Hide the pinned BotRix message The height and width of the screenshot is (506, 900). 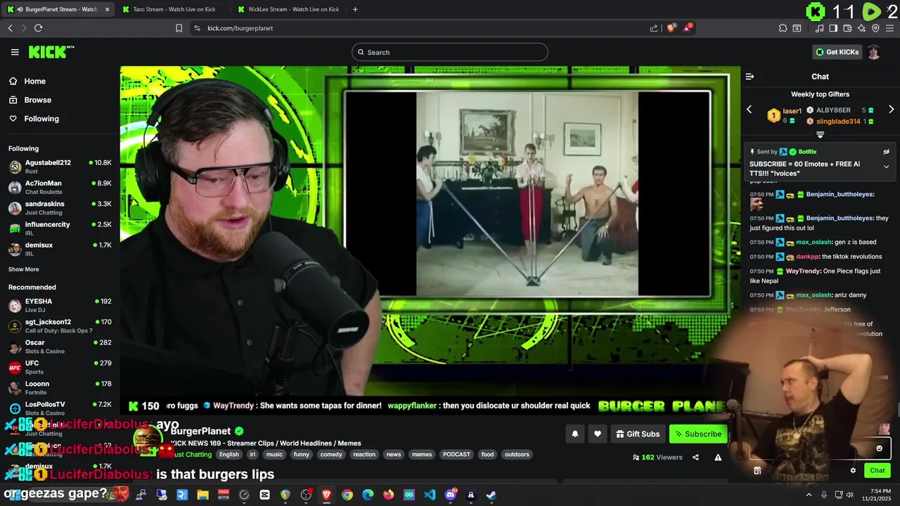coord(886,152)
